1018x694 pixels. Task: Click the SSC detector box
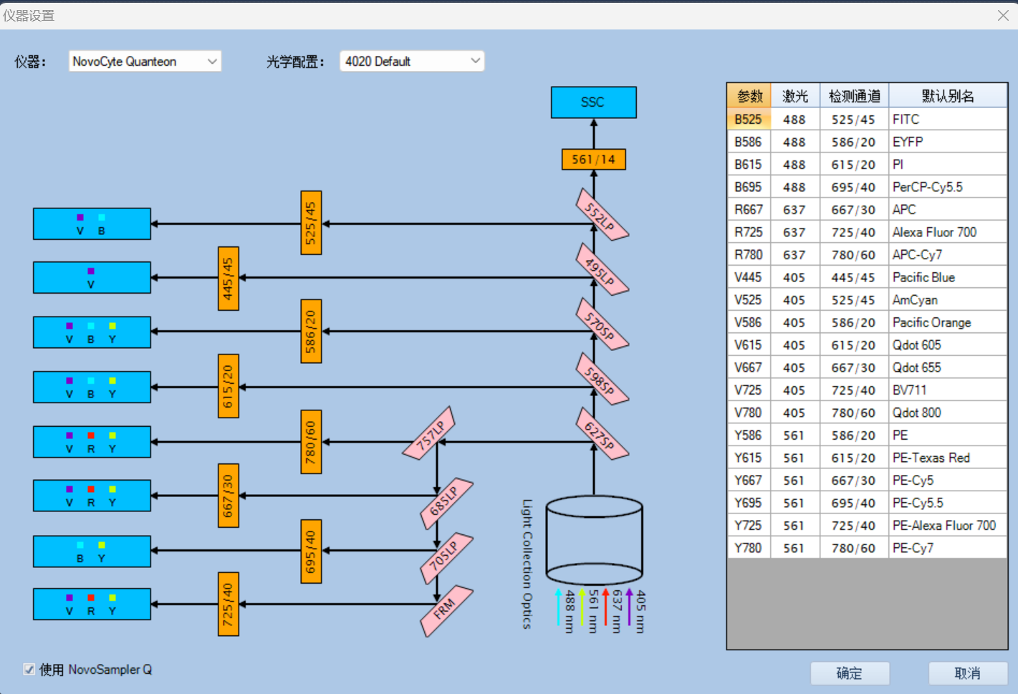(593, 102)
